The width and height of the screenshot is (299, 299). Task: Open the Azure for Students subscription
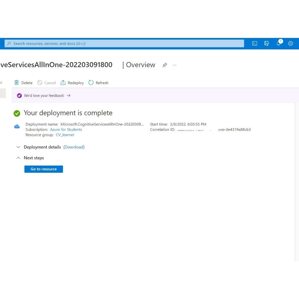click(x=66, y=130)
